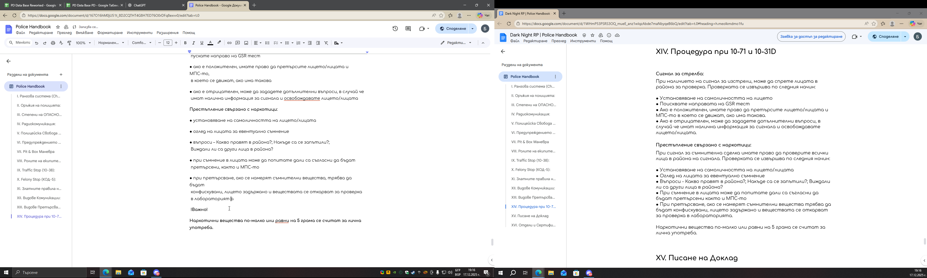Viewport: 927px width, 278px height.
Task: Open XV. Писане на Доклад outline link
Action: [530, 216]
